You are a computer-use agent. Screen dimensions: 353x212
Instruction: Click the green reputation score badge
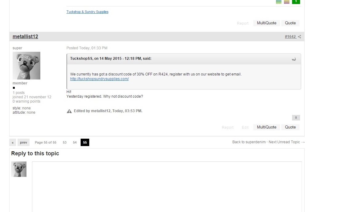tap(296, 2)
